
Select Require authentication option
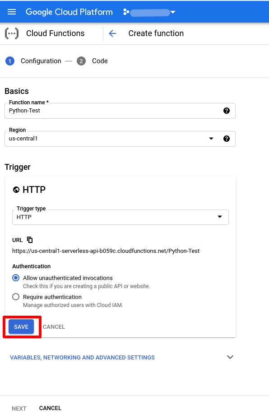tap(16, 297)
